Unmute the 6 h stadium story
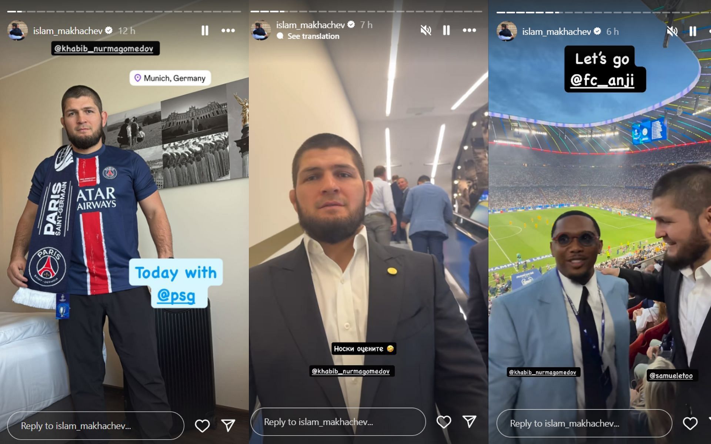The image size is (711, 444). pyautogui.click(x=672, y=31)
